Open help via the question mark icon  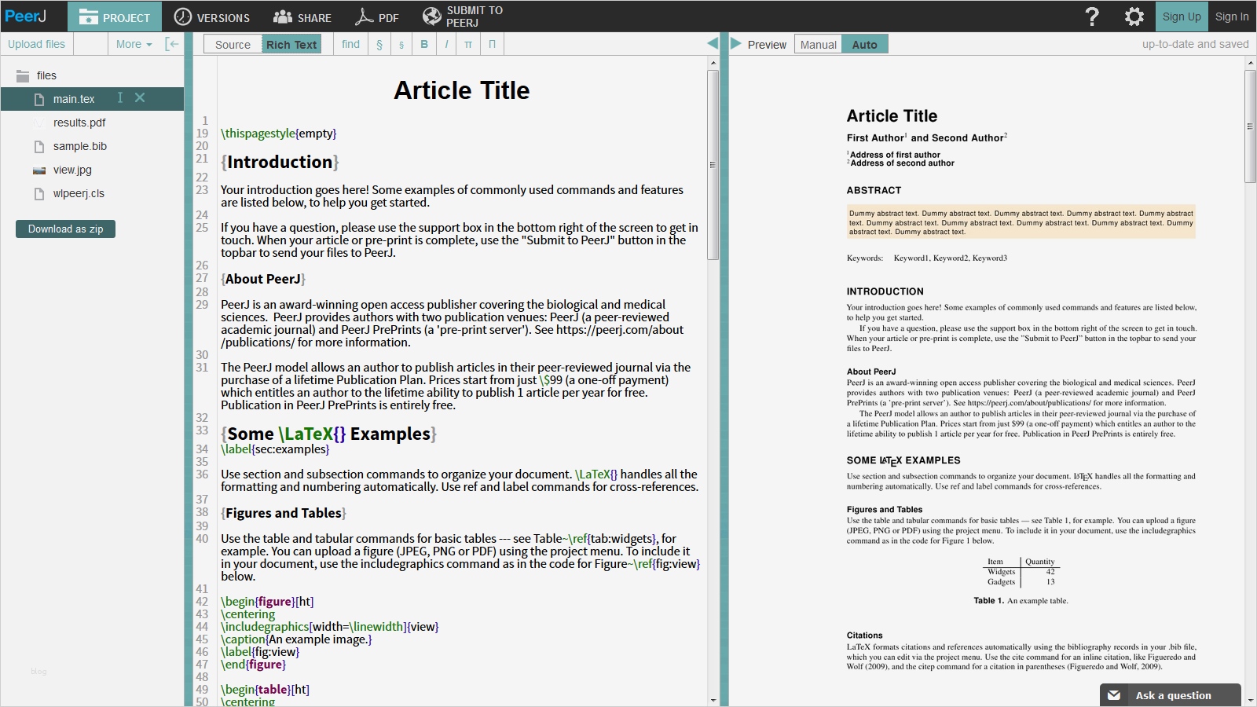pyautogui.click(x=1092, y=16)
